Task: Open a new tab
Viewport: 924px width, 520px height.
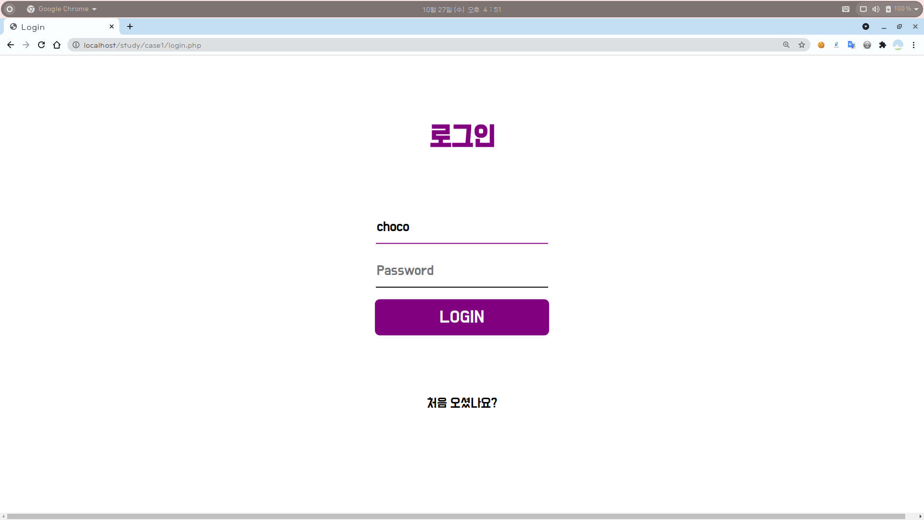Action: [x=130, y=26]
